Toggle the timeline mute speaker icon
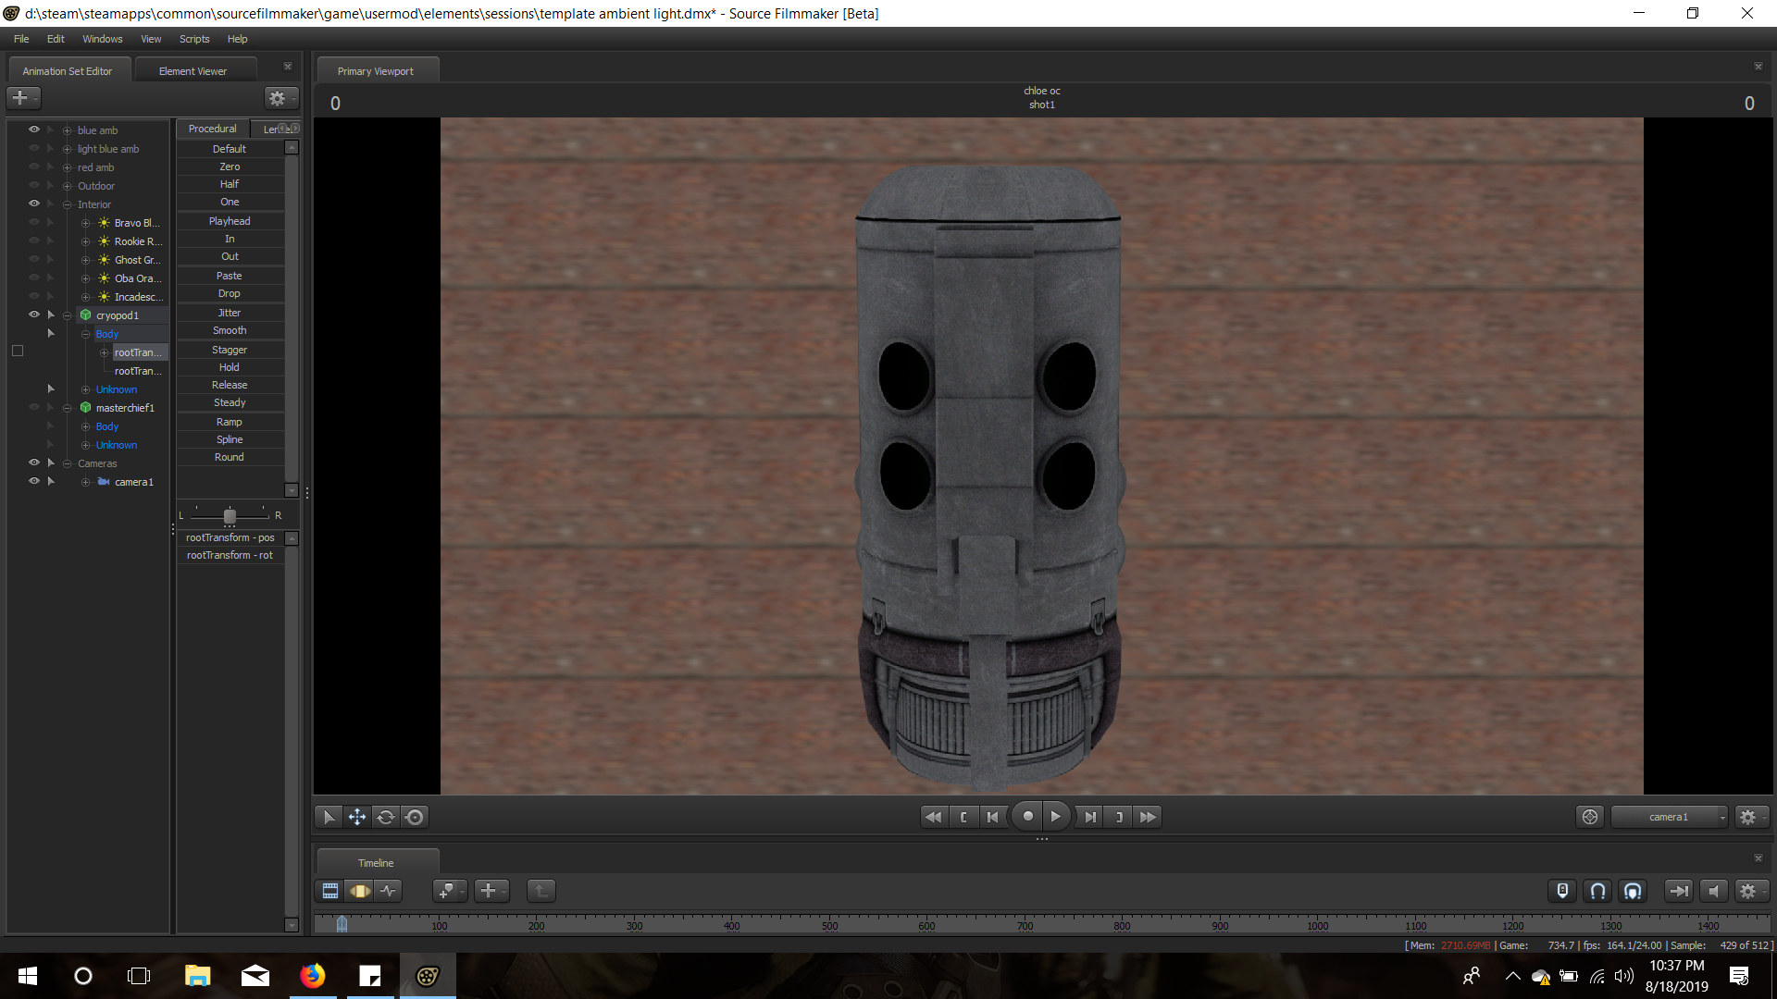 1713,891
